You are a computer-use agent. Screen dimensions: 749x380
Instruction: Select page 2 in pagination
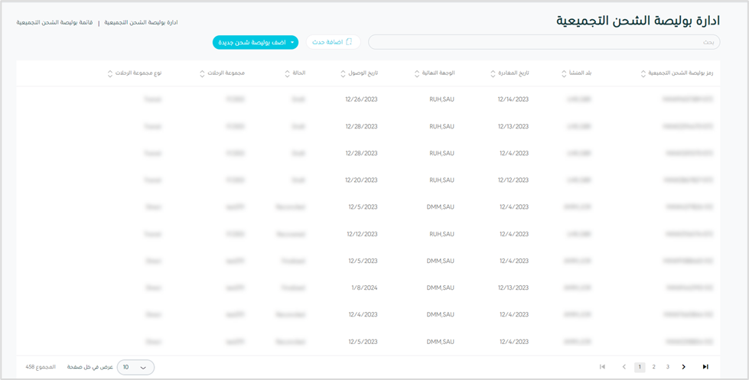[653, 367]
